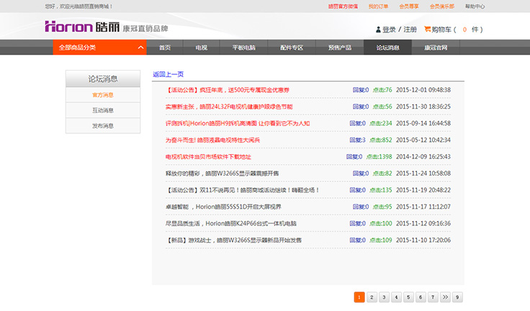Image resolution: width=530 pixels, height=311 pixels.
Task: Click 点击:100 on the K24P66 row
Action: click(381, 223)
